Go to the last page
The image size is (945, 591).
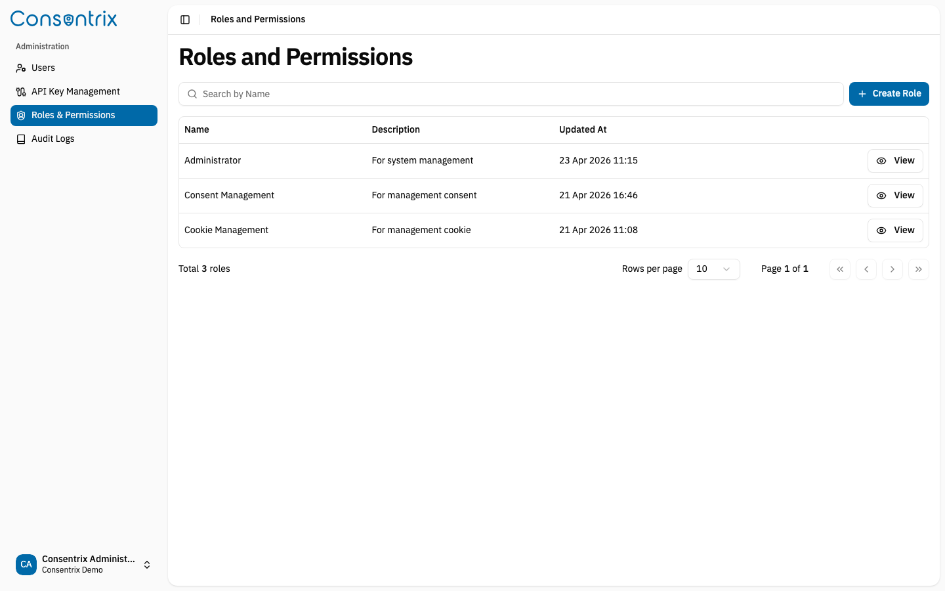click(x=919, y=269)
